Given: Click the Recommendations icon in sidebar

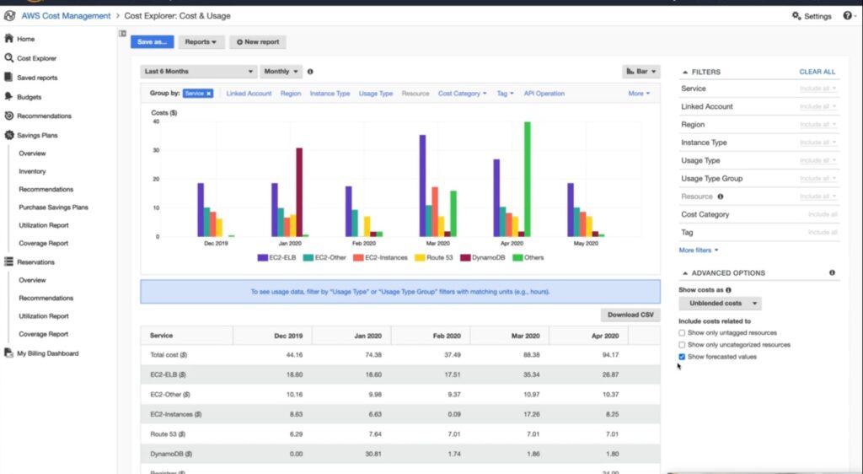Looking at the screenshot, I should click(x=8, y=116).
